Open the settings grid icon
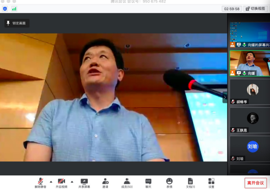This screenshot has height=189, width=270. click(x=211, y=183)
